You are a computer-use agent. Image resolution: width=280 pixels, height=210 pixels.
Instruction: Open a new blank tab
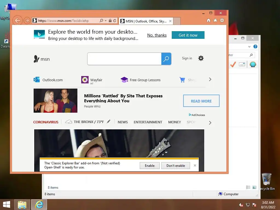click(177, 21)
